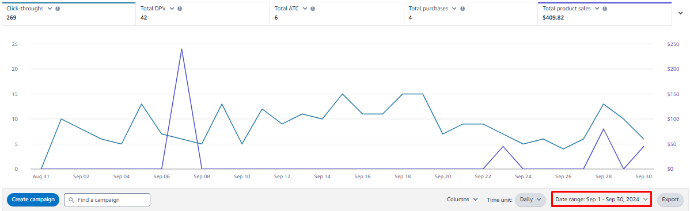Viewport: 690px width, 211px height.
Task: Change Time unit from Daily
Action: (530, 199)
